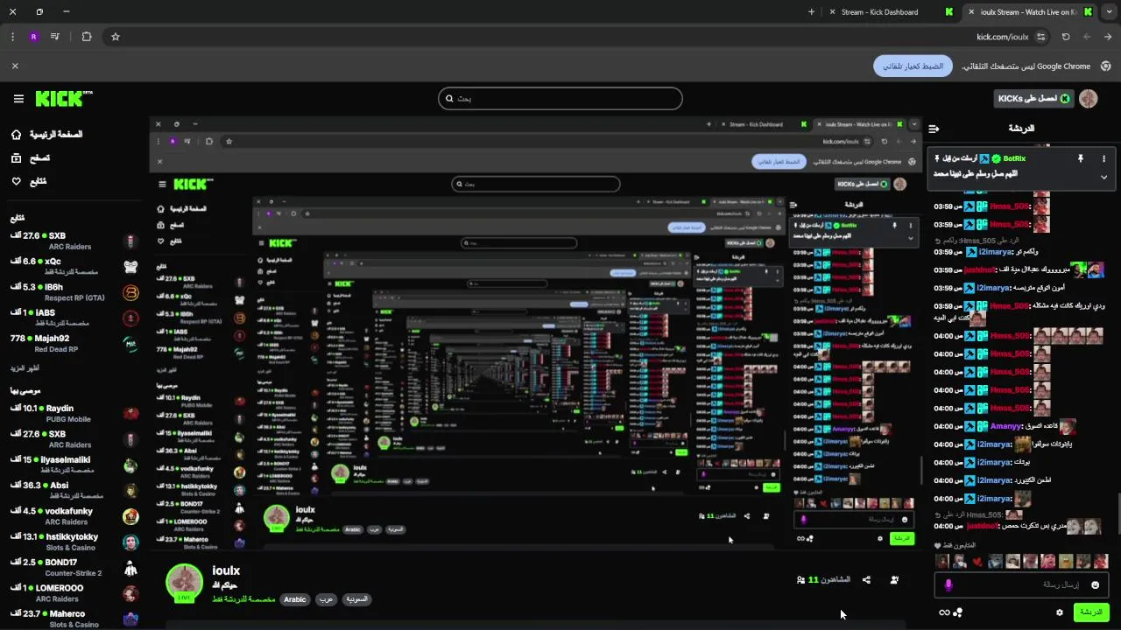Viewport: 1121px width, 630px height.
Task: Open the account avatar in Kick header
Action: pyautogui.click(x=1088, y=99)
